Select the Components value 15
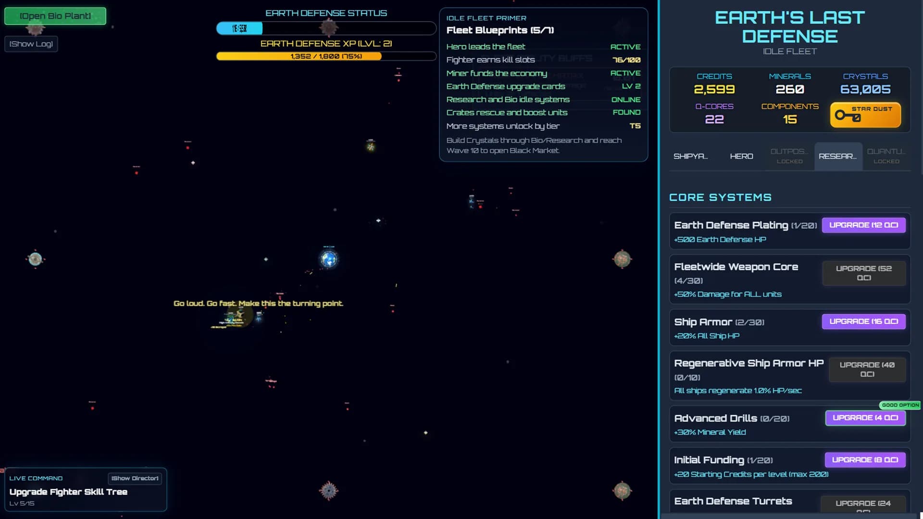Viewport: 923px width, 519px height. [790, 119]
